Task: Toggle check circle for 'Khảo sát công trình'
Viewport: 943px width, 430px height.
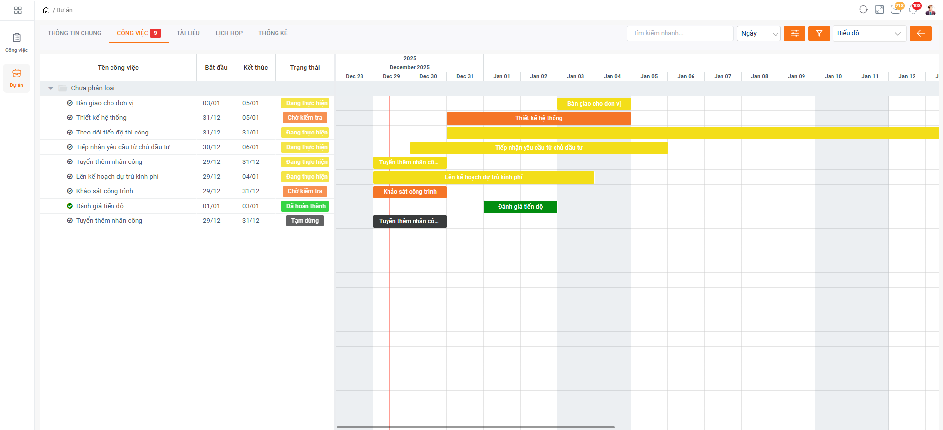Action: [x=70, y=191]
